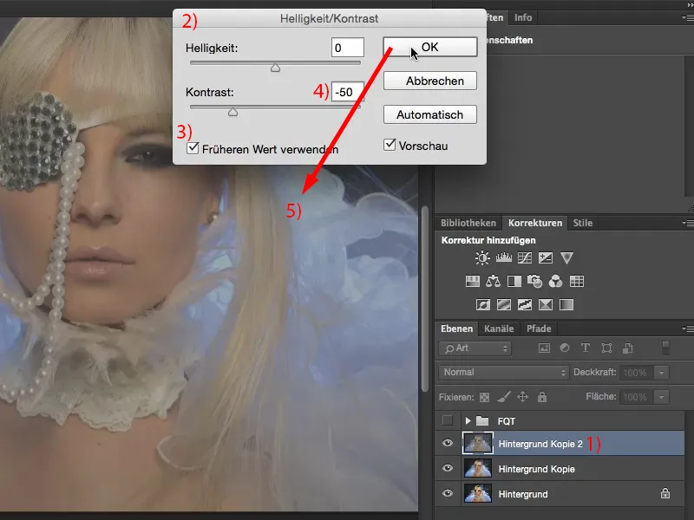694x520 pixels.
Task: Click the Kontrast value field showing -50
Action: (x=348, y=92)
